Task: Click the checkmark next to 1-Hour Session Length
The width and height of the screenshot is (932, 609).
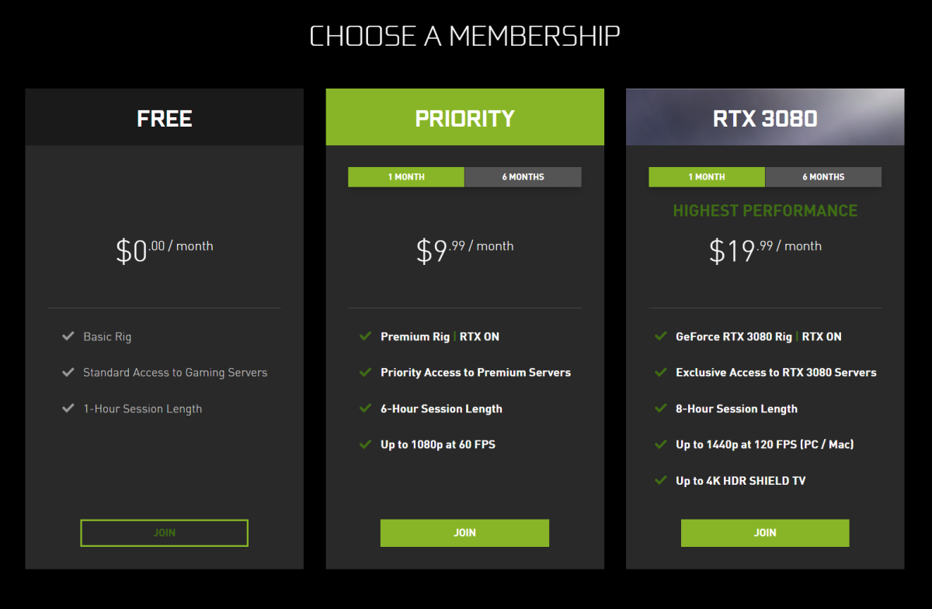Action: coord(68,408)
